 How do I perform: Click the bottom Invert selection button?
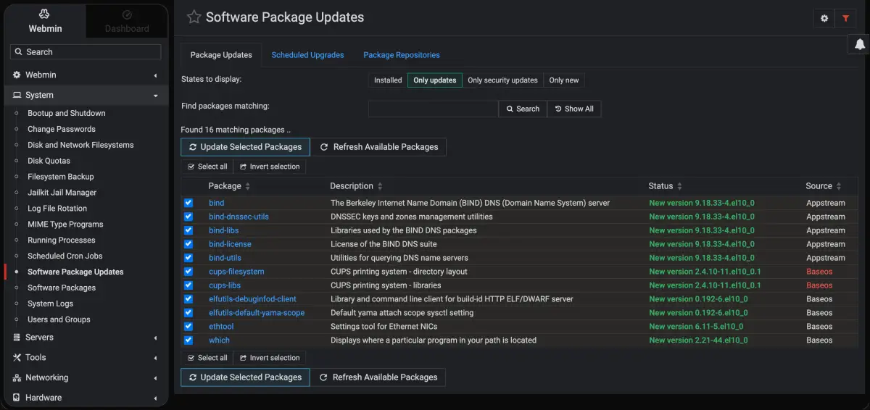(270, 358)
